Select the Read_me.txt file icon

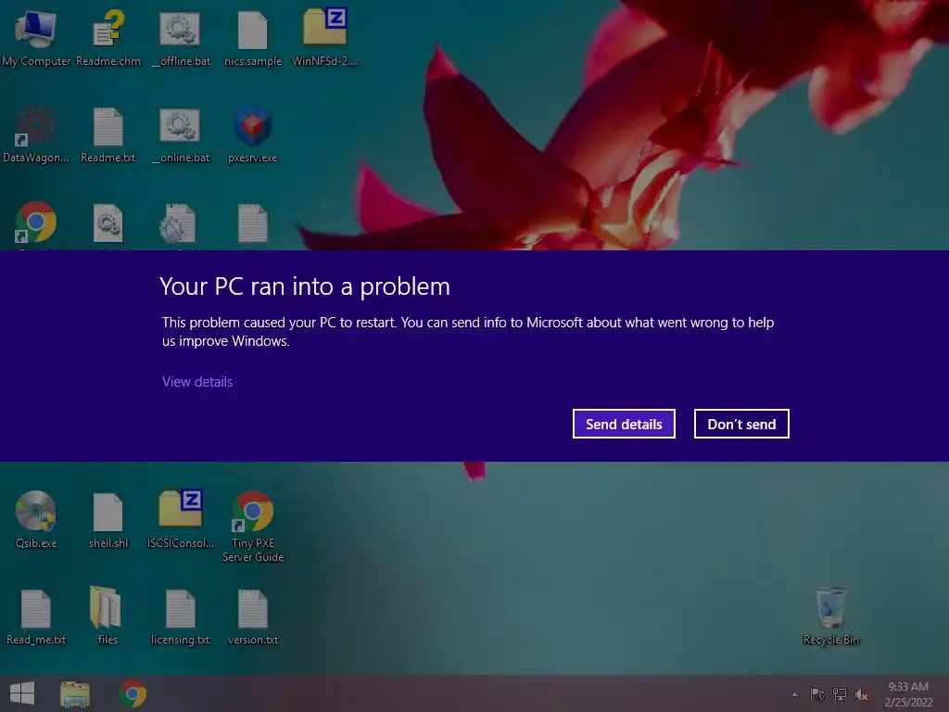pos(36,617)
